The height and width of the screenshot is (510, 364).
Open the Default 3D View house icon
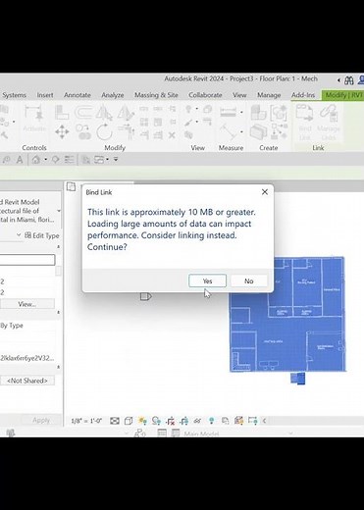pos(36,160)
